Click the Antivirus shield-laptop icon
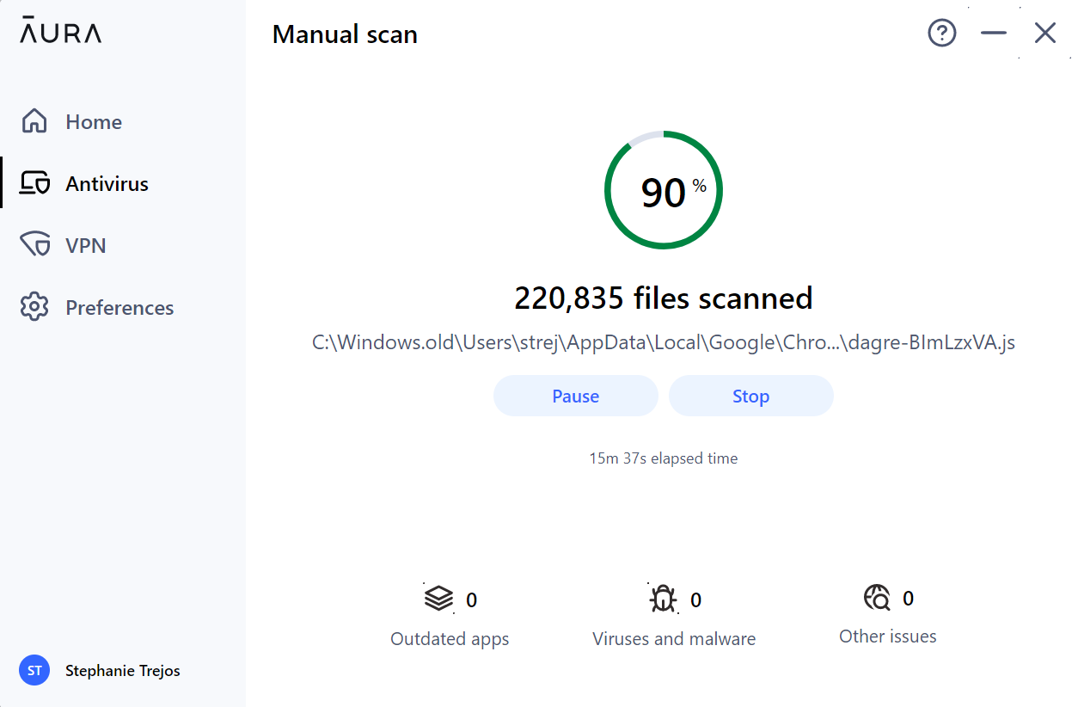The width and height of the screenshot is (1078, 707). click(x=34, y=183)
